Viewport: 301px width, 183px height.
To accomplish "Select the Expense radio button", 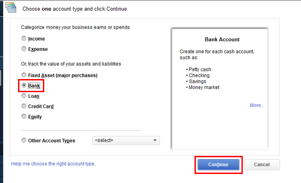I will (24, 49).
